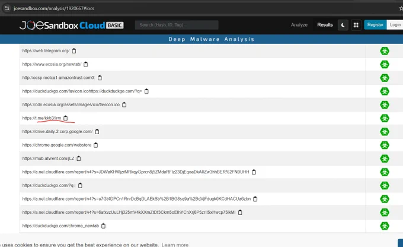403x247 pixels.
Task: Copy the cdn.ecosia.org favicon URL clipboard icon
Action: point(124,104)
